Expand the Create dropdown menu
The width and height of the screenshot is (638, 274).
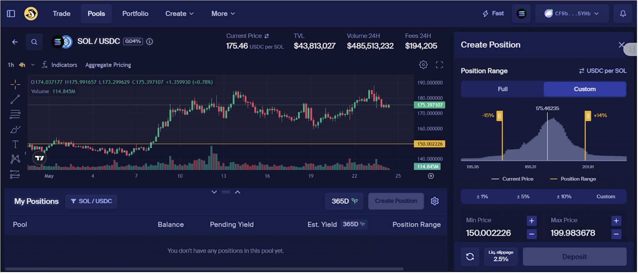coord(179,14)
